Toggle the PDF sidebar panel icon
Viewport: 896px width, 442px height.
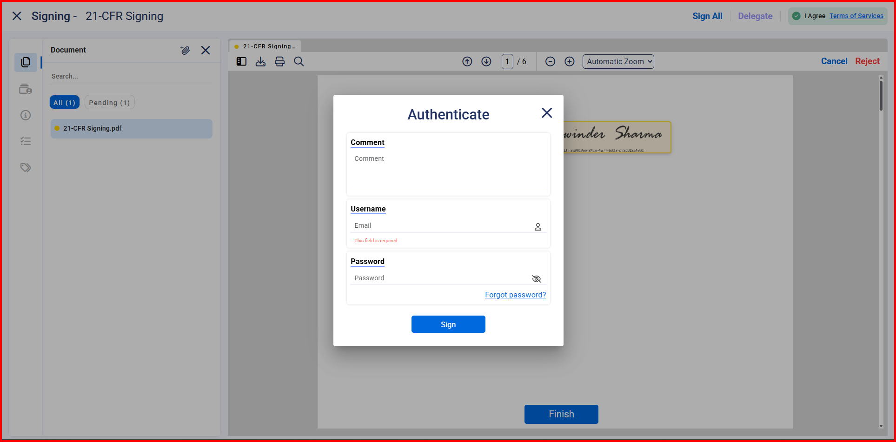pyautogui.click(x=241, y=61)
